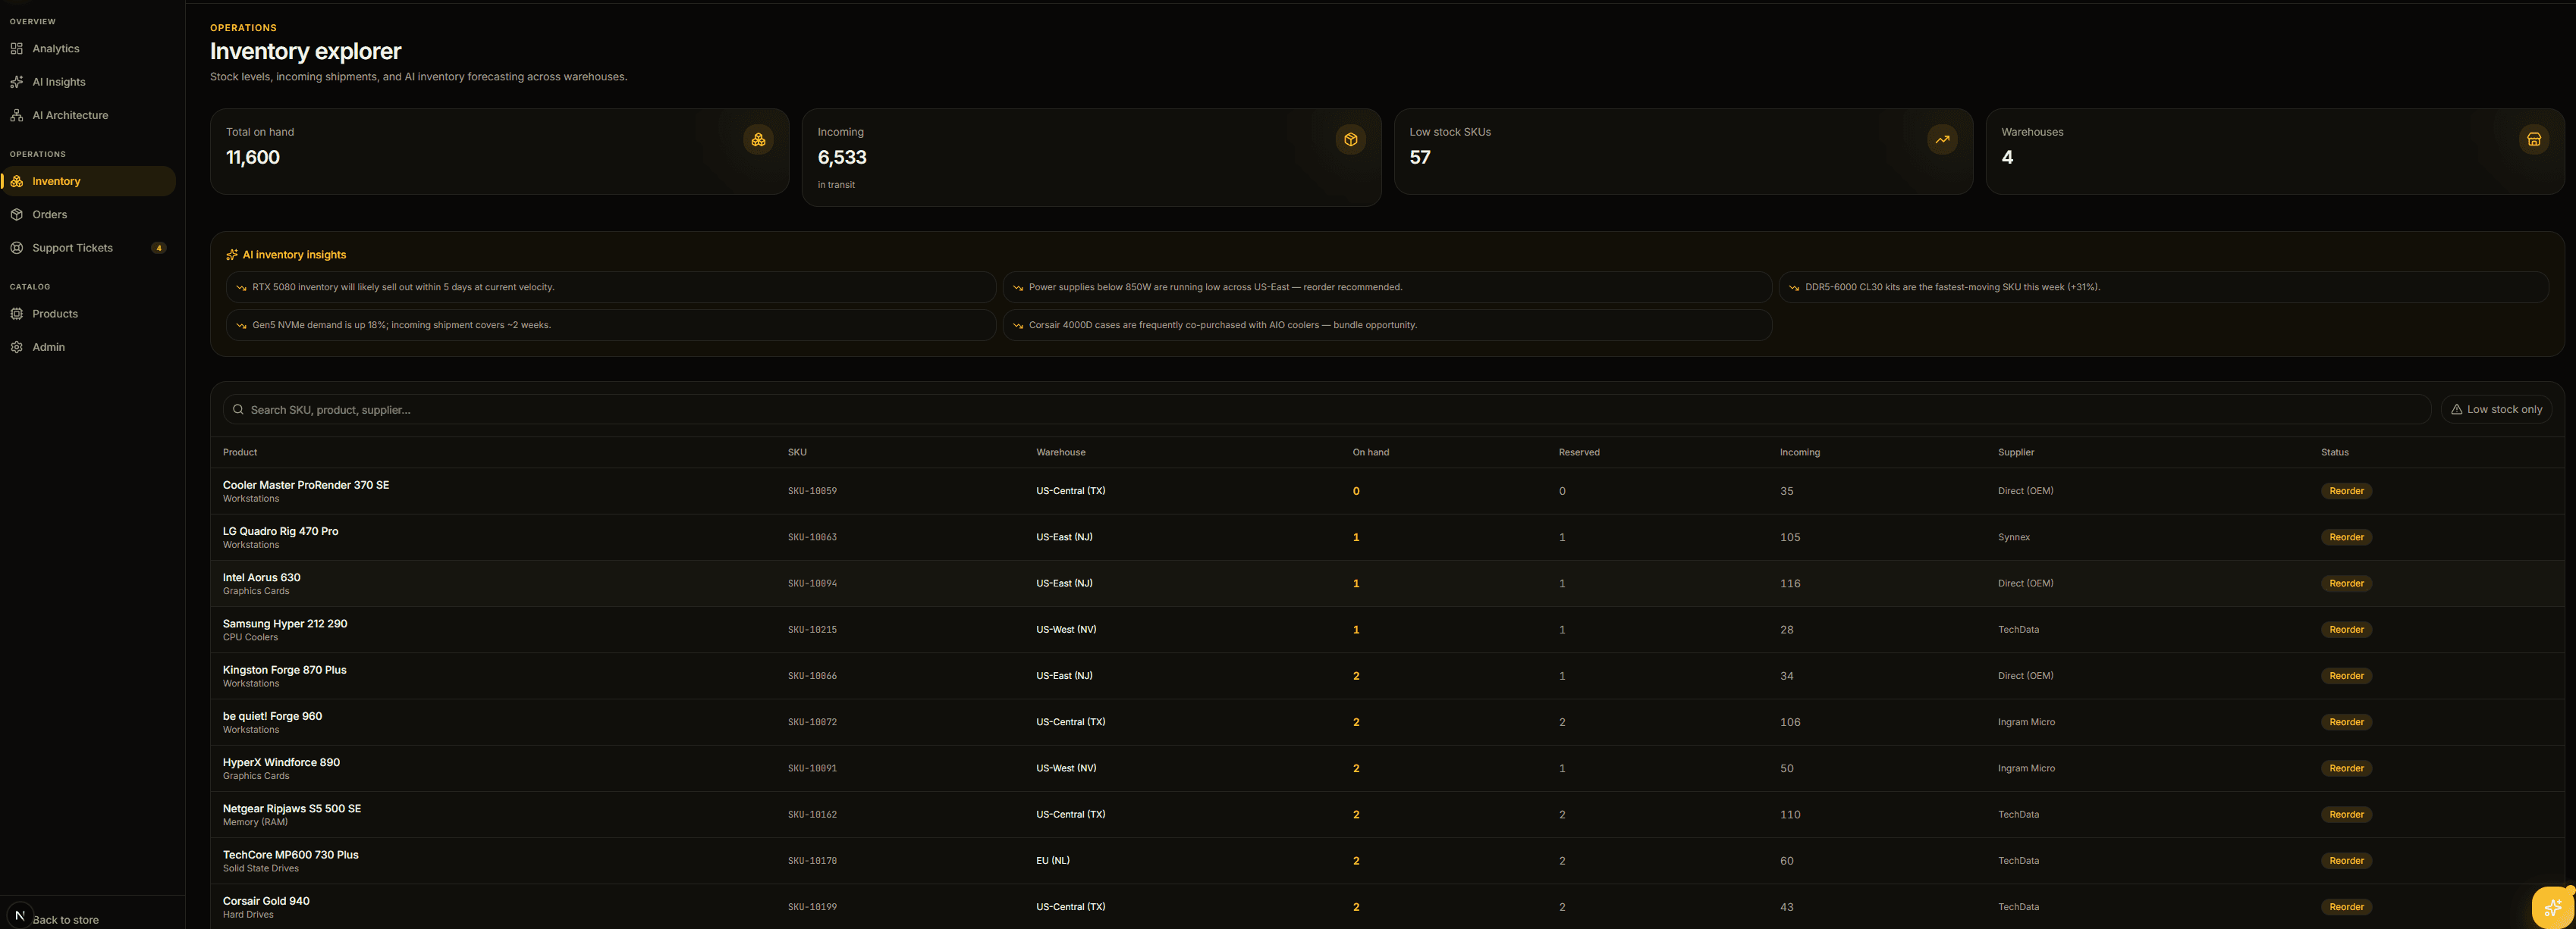Select the Inventory menu item
2576x929 pixels.
88,181
